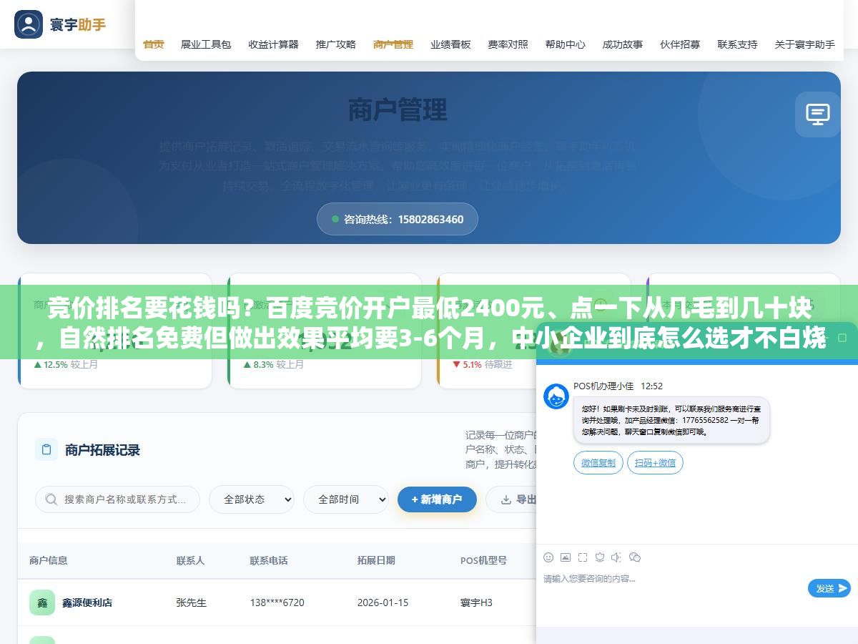858x644 pixels.
Task: Click the phone number 138****6720
Action: tap(277, 602)
